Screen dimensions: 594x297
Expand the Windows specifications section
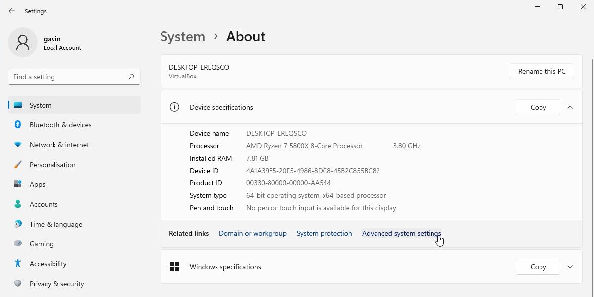click(x=570, y=267)
